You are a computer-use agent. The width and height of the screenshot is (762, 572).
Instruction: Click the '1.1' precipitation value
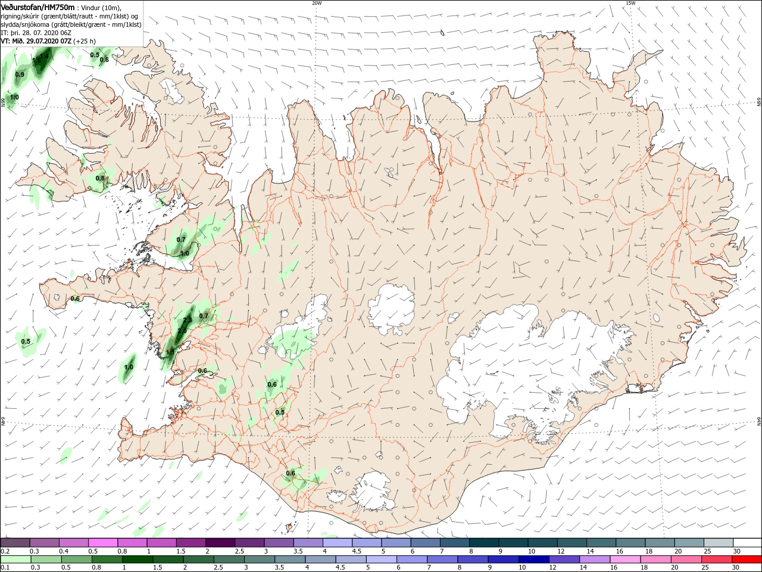[x=170, y=352]
